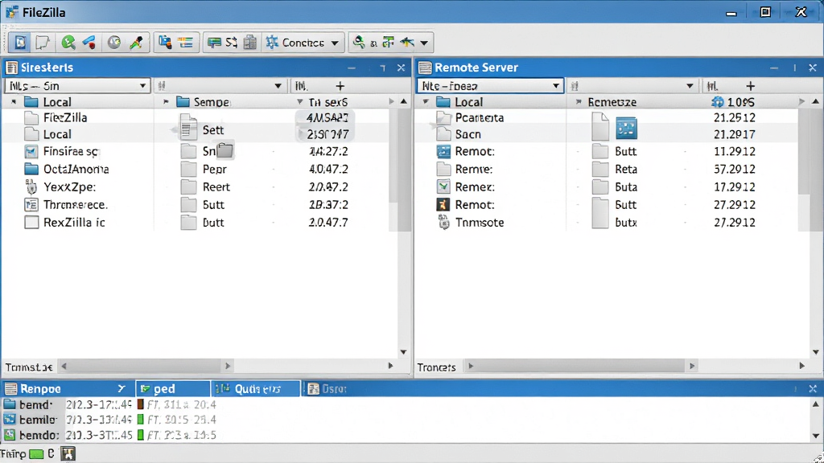
Task: Click the green monitor toolbar icon
Action: (x=214, y=43)
